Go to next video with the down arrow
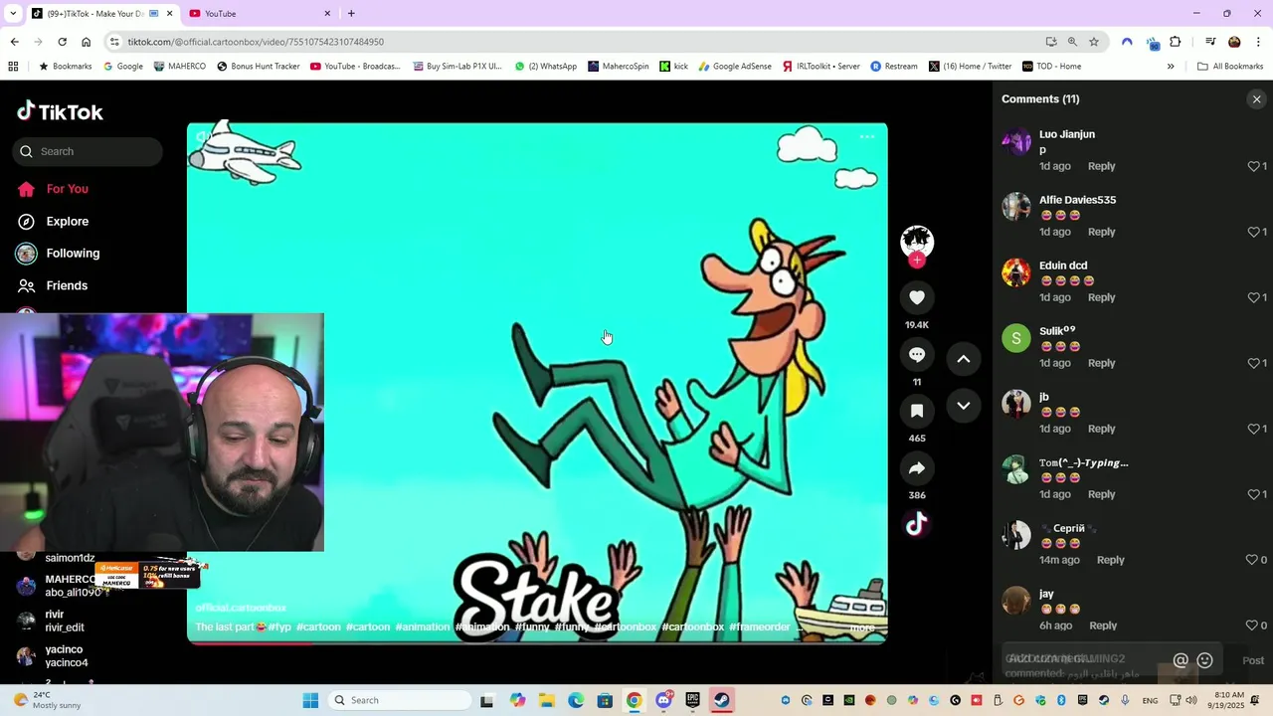 (964, 406)
